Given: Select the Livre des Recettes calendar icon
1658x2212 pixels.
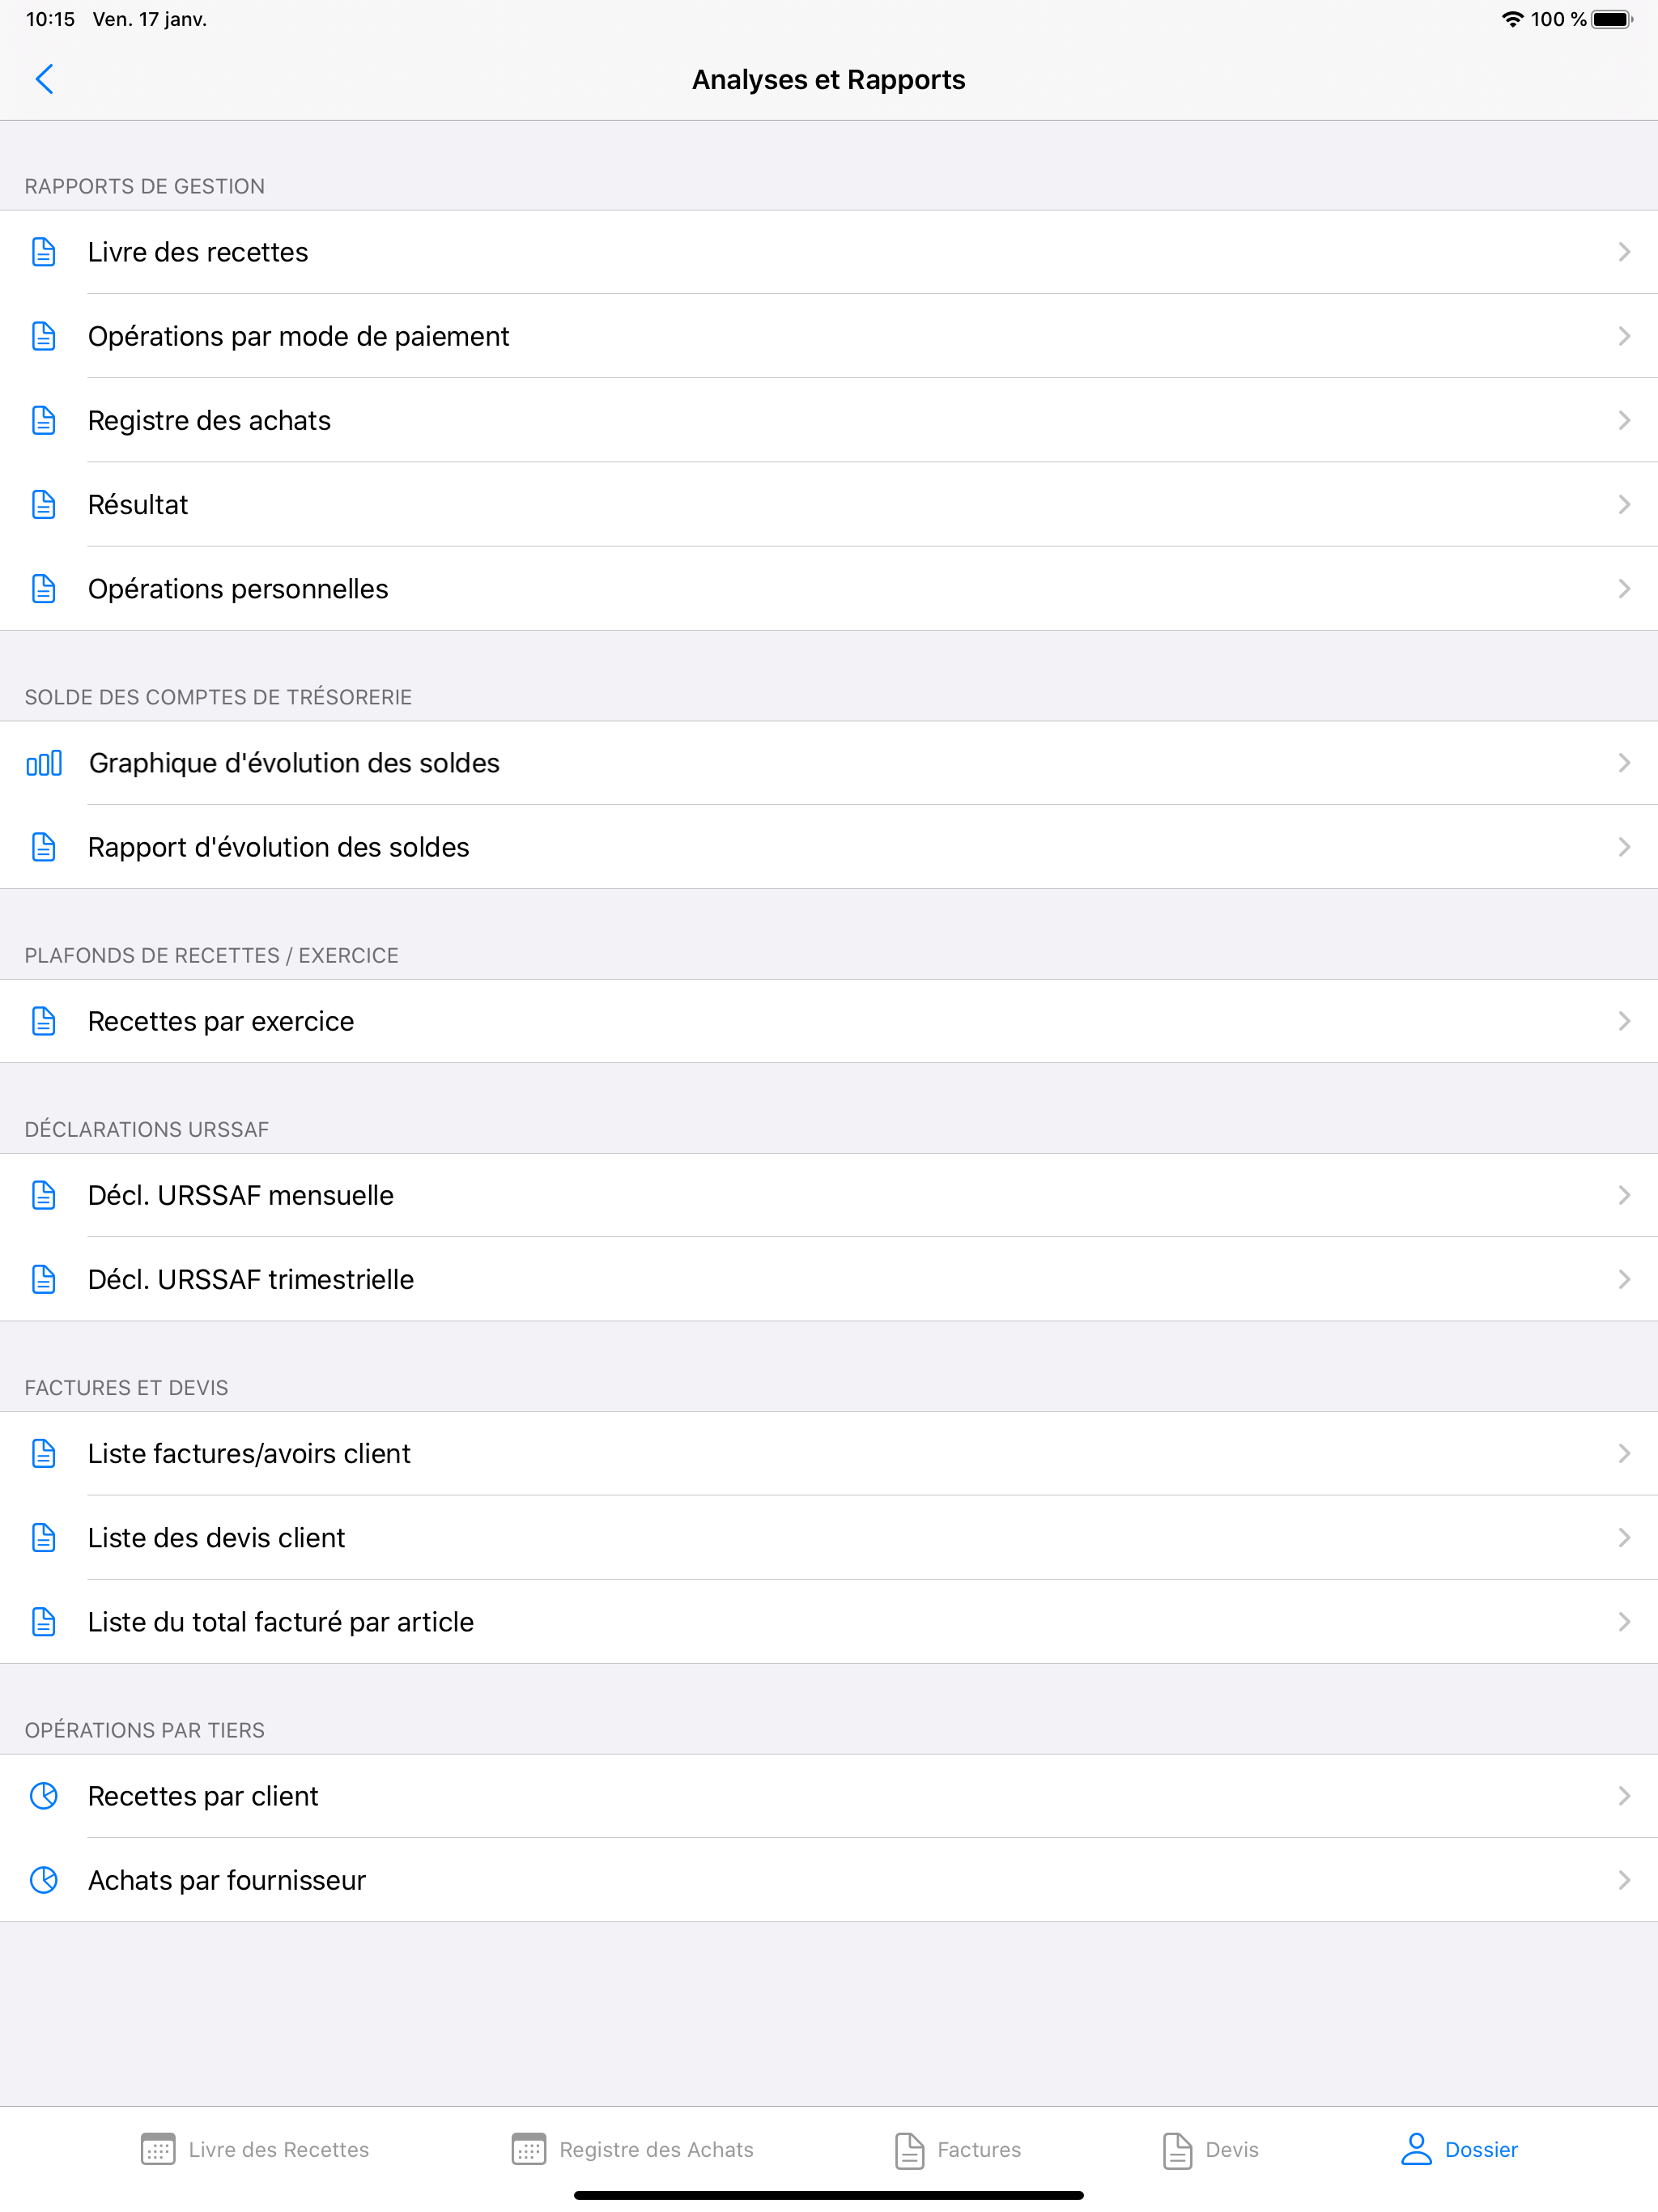Looking at the screenshot, I should (x=158, y=2148).
